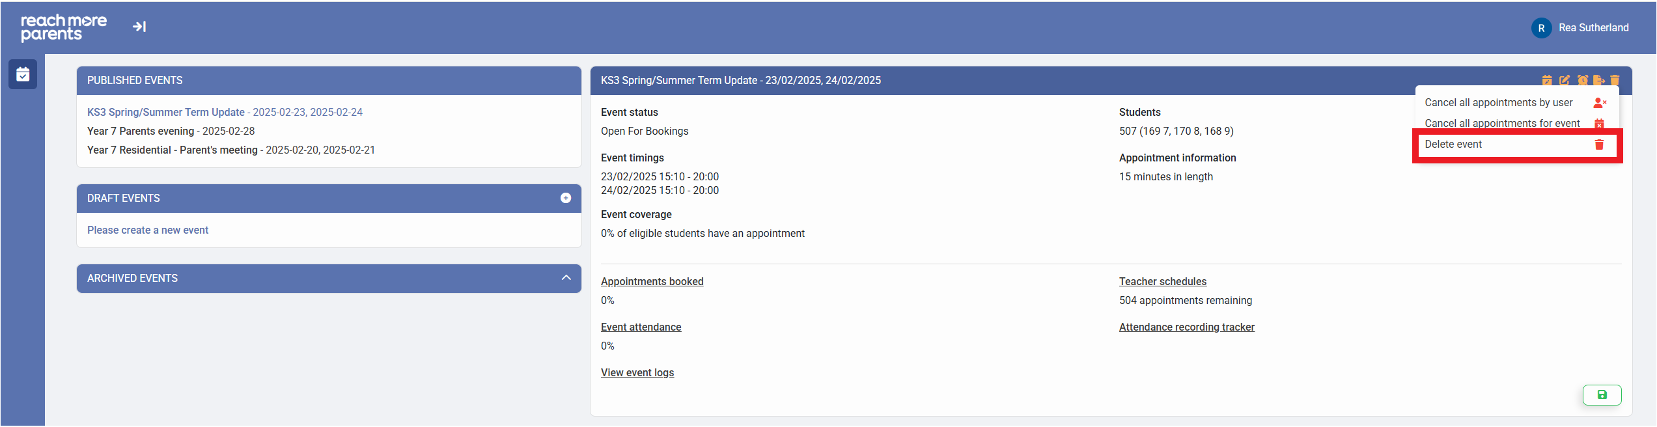Add a new draft event with plus icon

pyautogui.click(x=566, y=198)
